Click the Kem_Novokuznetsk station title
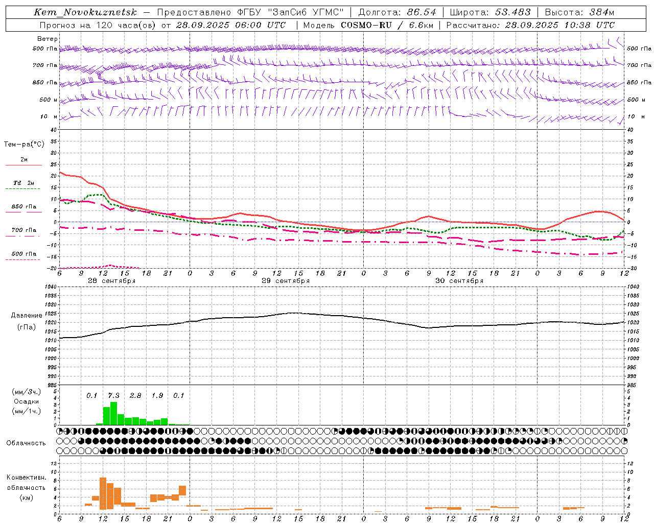This screenshot has height=523, width=654. tap(85, 12)
